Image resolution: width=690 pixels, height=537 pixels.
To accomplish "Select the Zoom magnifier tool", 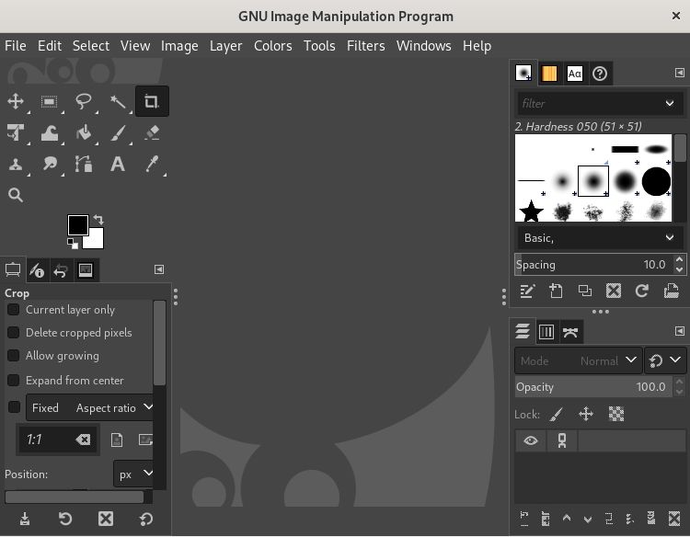I will point(16,195).
